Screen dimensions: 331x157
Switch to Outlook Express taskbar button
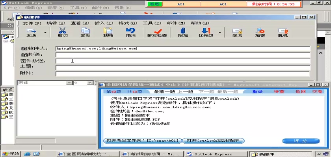[x=216, y=154]
